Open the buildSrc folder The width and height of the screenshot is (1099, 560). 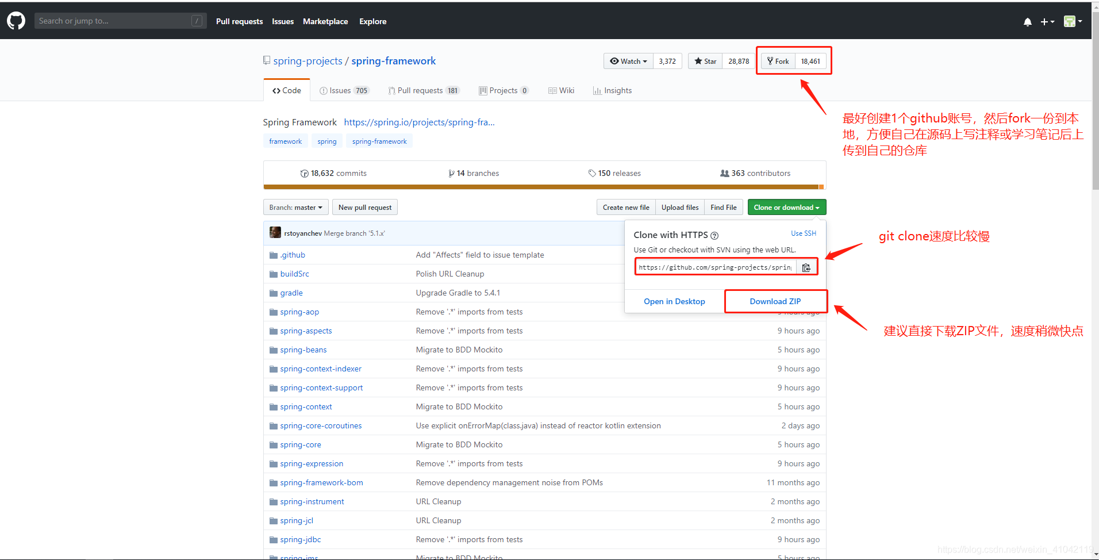point(295,274)
